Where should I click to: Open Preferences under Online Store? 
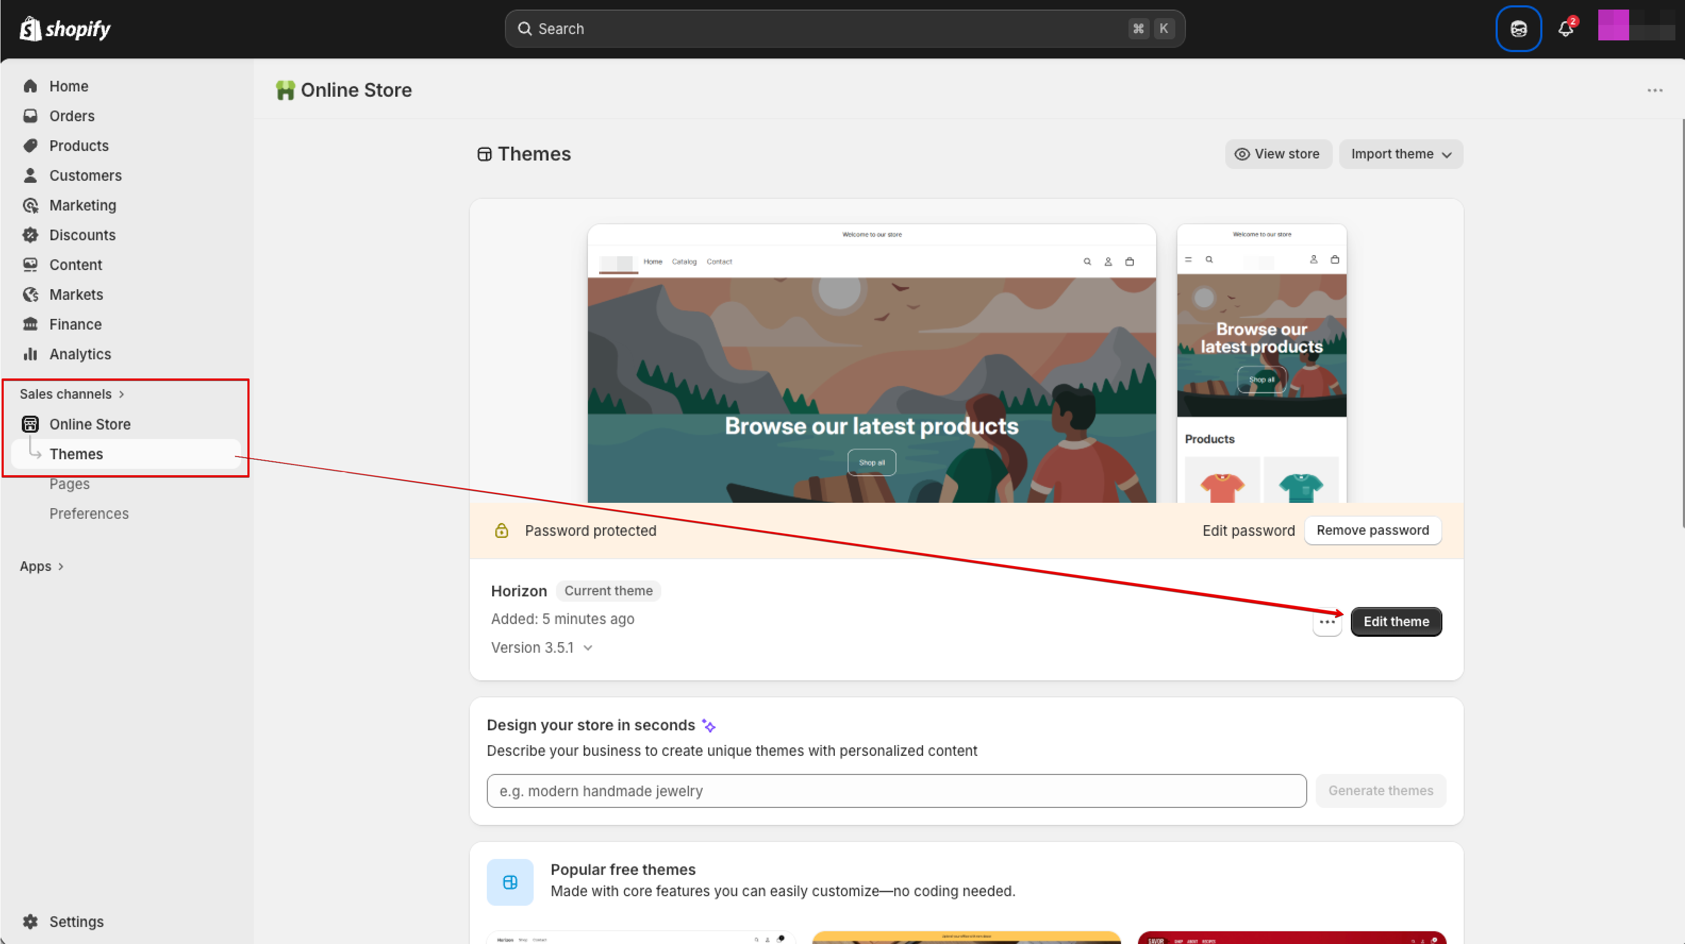tap(89, 513)
